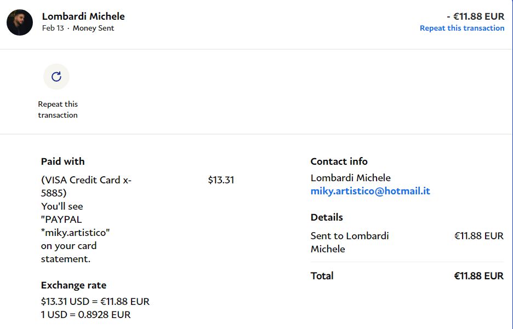The image size is (513, 329).
Task: Click the "Exchange rate" heading
Action: click(73, 285)
